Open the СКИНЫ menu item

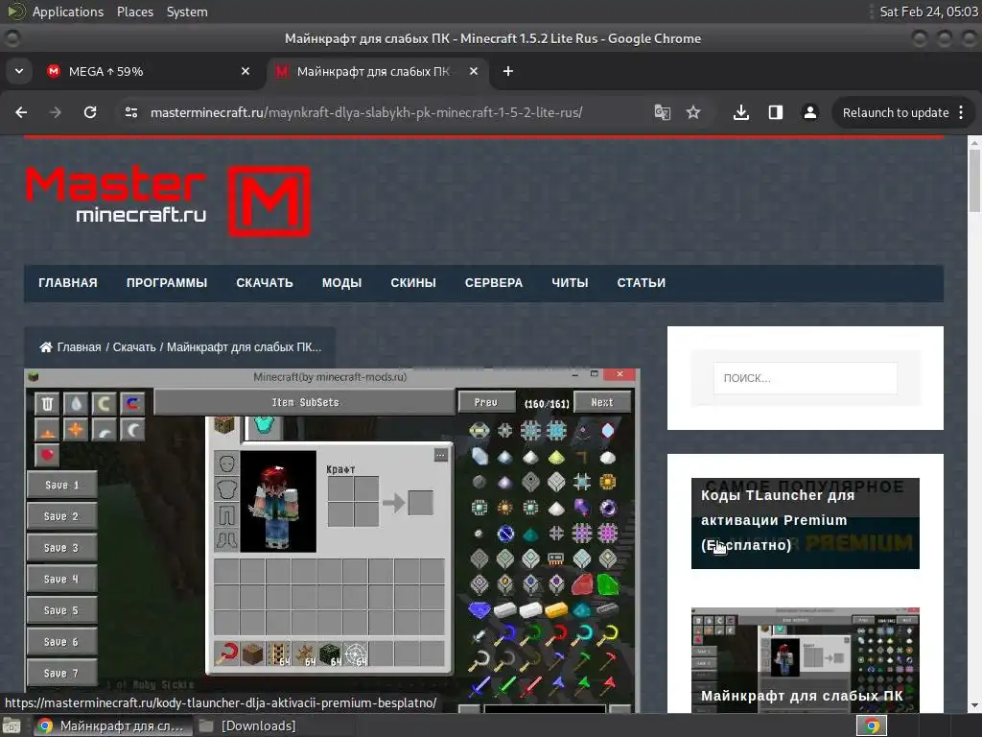tap(413, 283)
